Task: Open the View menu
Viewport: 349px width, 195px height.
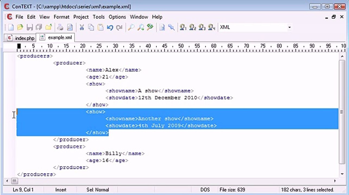Action: (44, 17)
